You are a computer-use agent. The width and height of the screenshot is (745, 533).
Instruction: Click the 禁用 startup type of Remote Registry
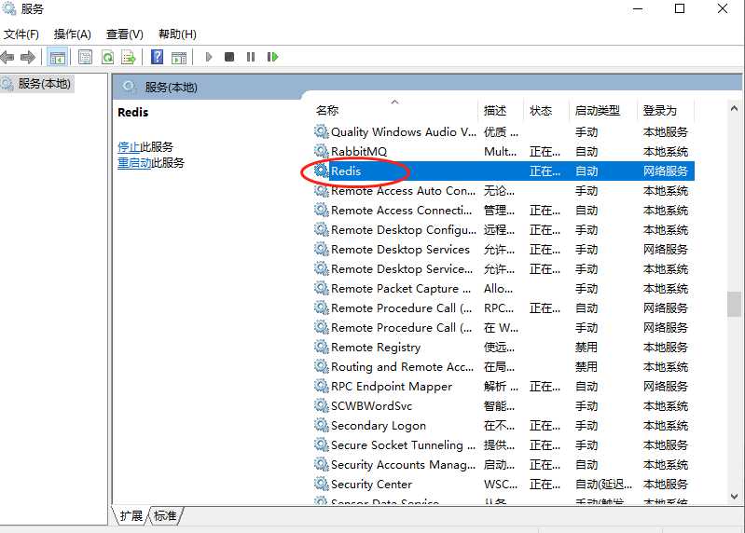click(x=586, y=347)
